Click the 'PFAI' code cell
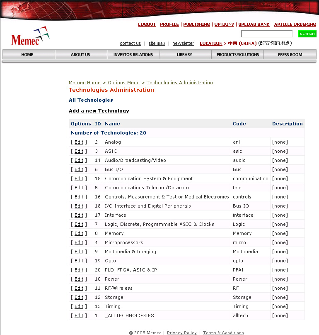Image resolution: width=319 pixels, height=335 pixels. (x=238, y=270)
